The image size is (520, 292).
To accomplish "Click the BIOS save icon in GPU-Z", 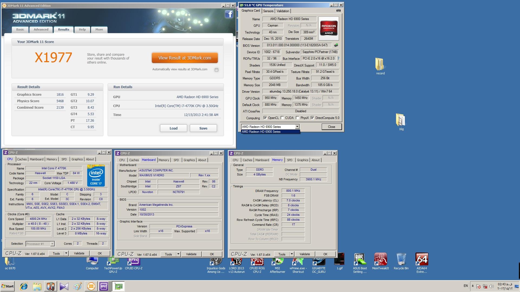I will pyautogui.click(x=336, y=45).
